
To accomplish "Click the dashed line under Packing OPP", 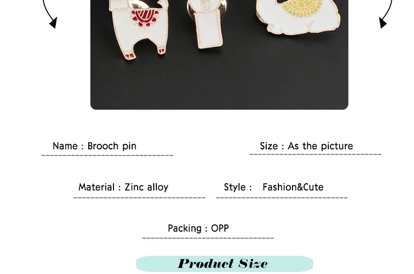I will tap(208, 238).
